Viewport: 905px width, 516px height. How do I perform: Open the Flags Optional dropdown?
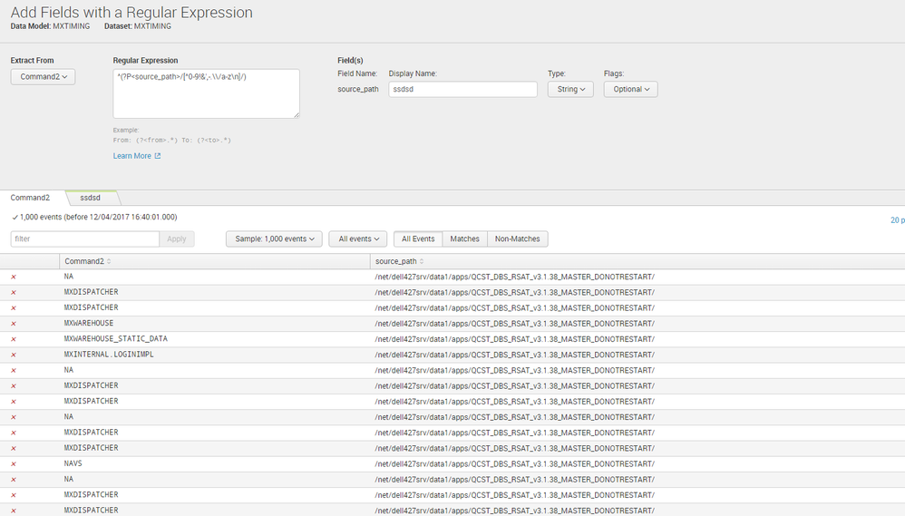coord(630,89)
